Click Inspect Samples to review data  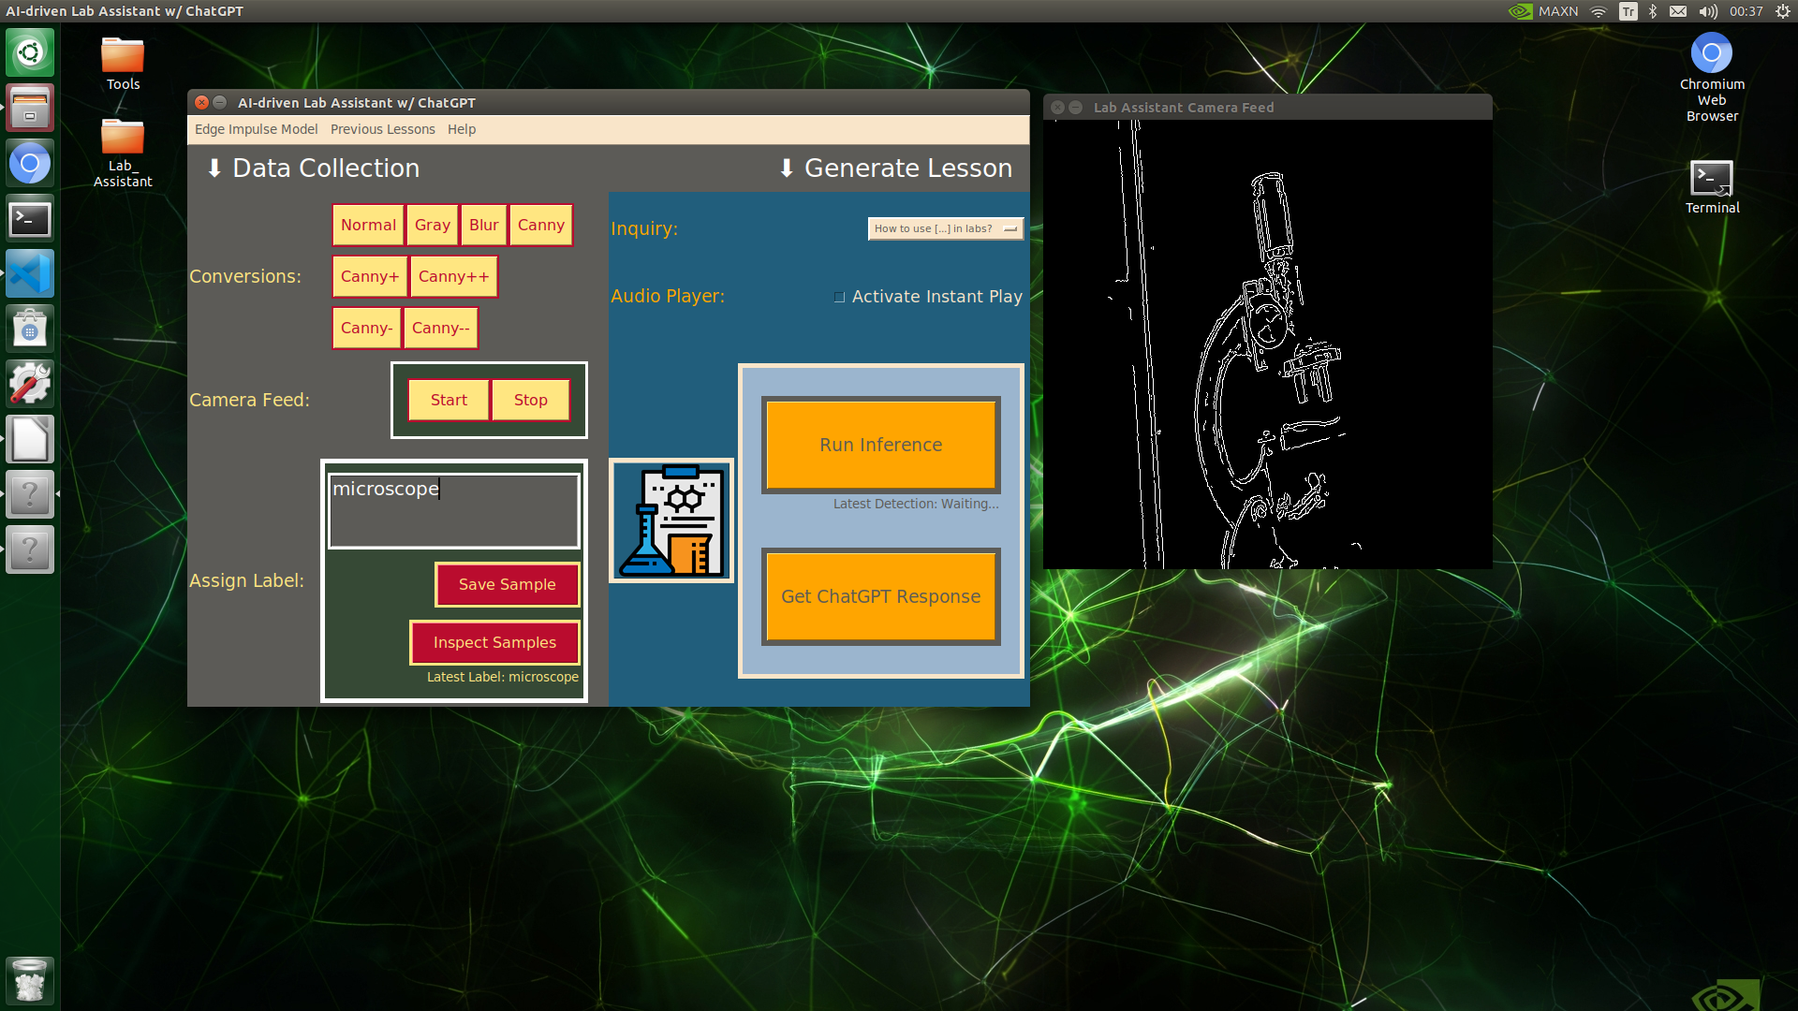[x=494, y=642]
